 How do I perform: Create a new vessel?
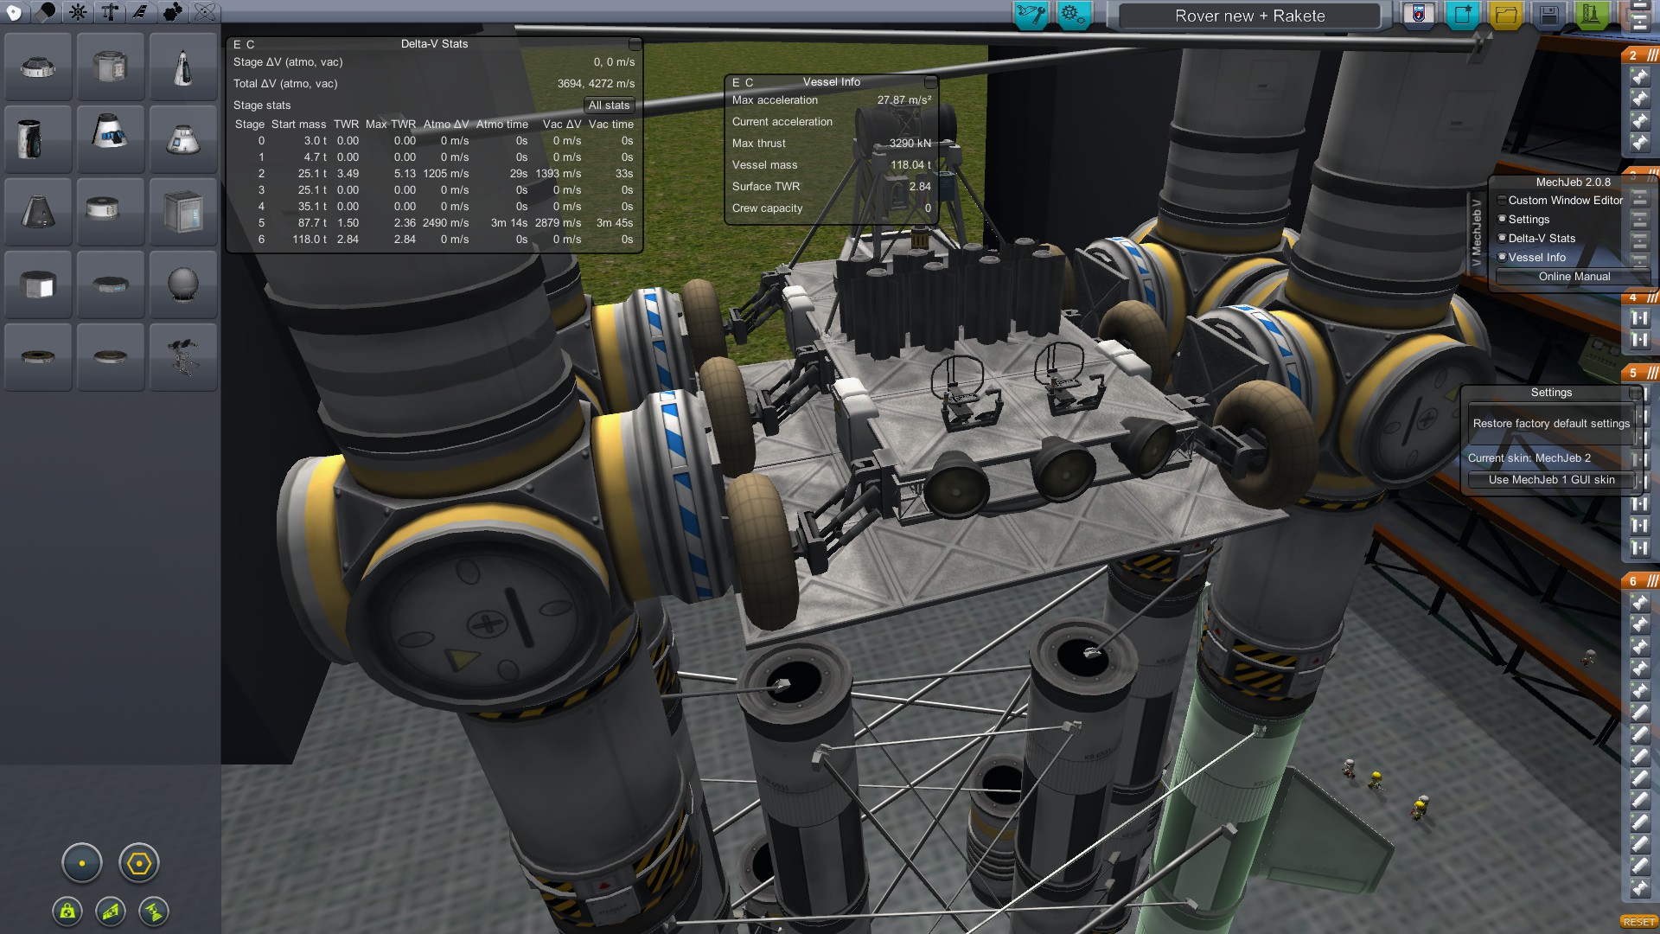(1463, 15)
